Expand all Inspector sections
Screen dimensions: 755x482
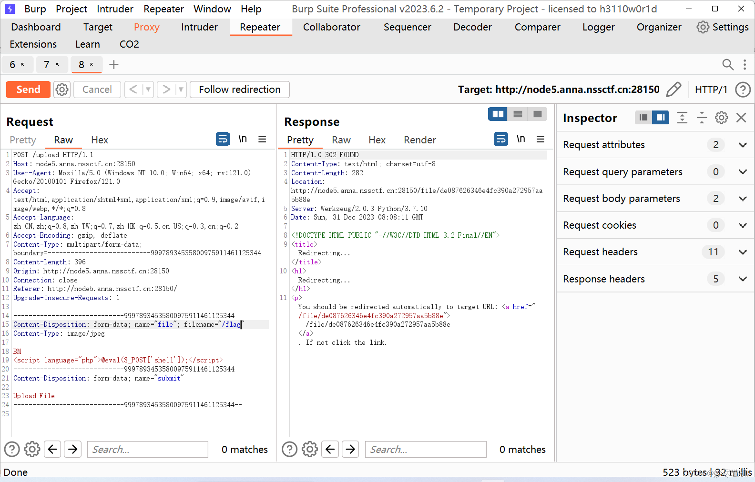(x=682, y=118)
